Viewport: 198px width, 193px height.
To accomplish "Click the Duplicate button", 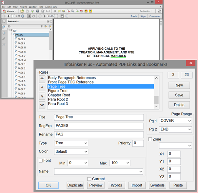I will click(x=75, y=185).
